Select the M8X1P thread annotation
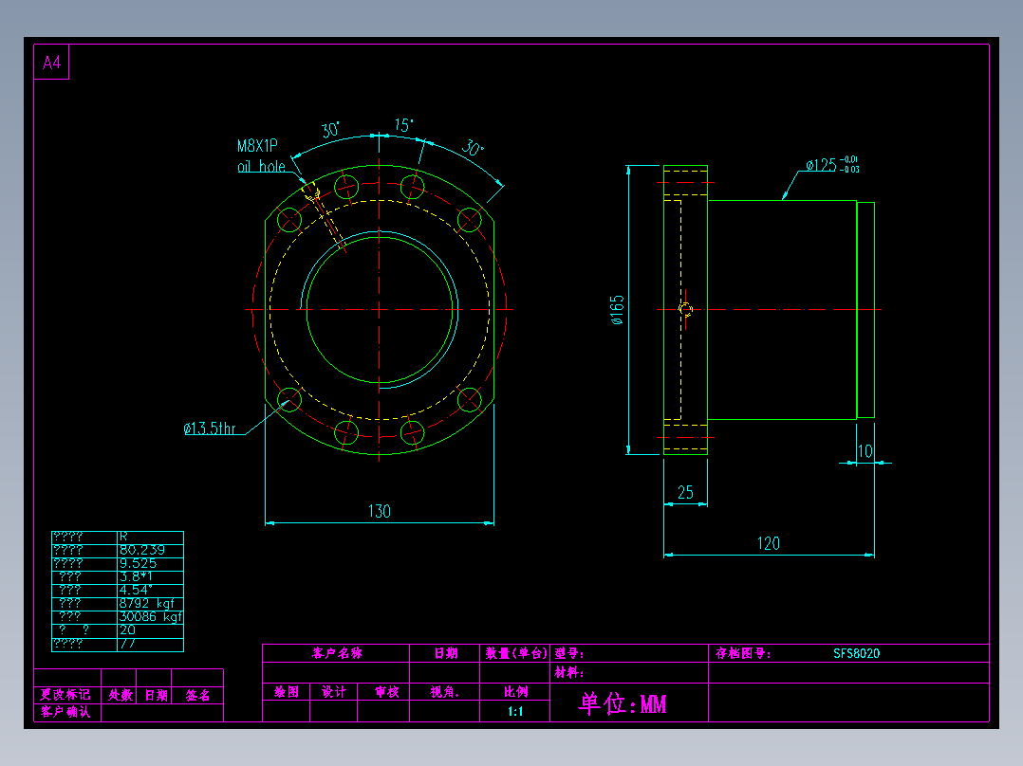The width and height of the screenshot is (1023, 766). (257, 146)
